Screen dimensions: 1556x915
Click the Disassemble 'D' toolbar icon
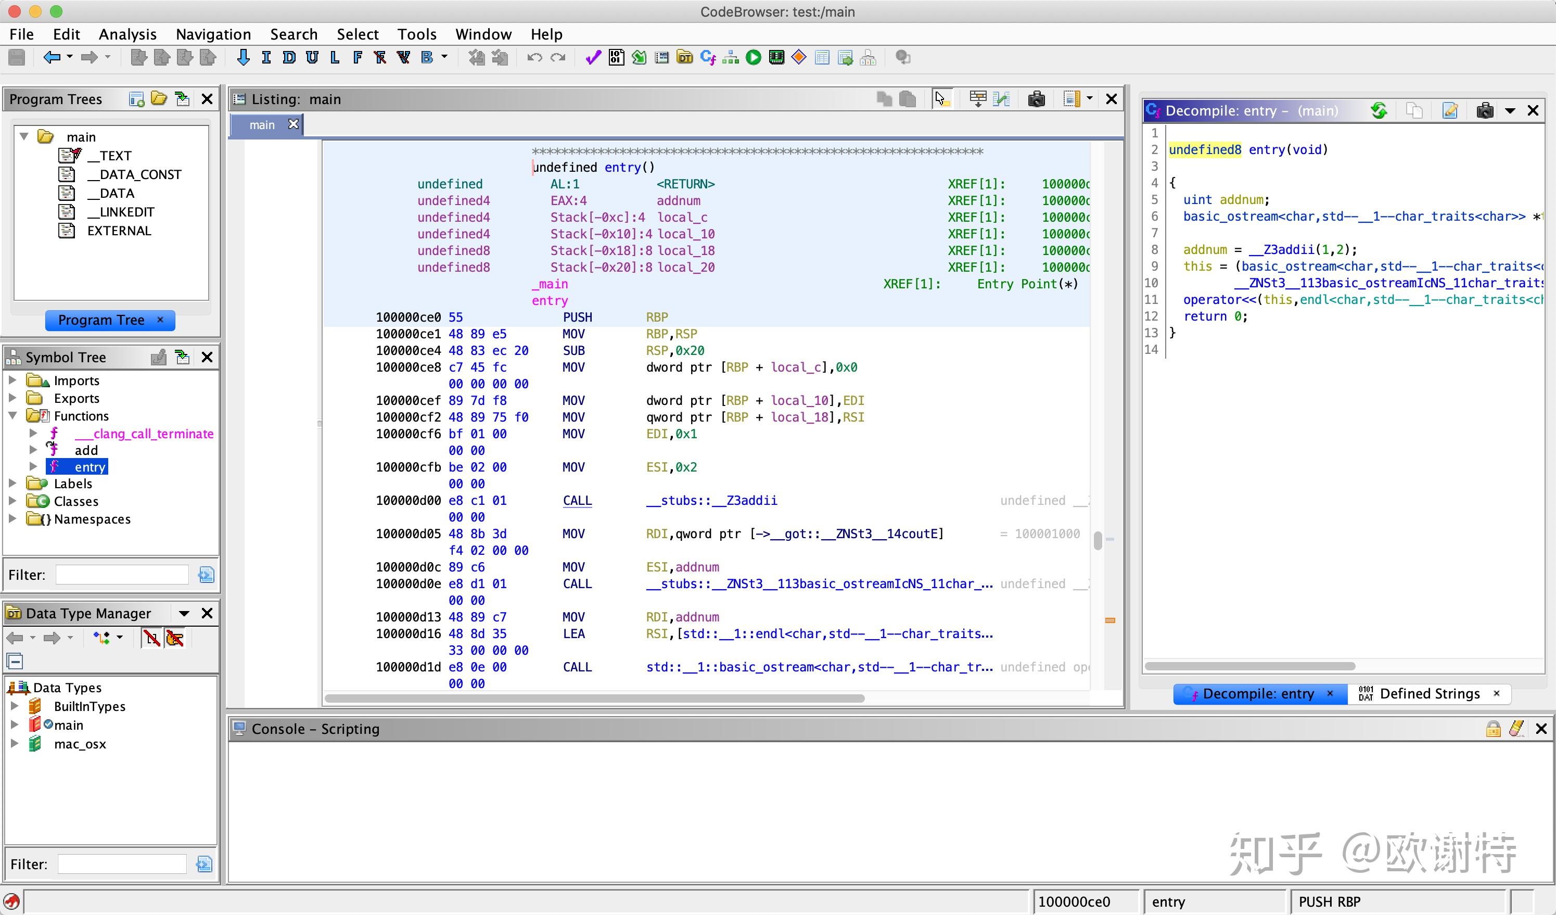click(x=288, y=57)
